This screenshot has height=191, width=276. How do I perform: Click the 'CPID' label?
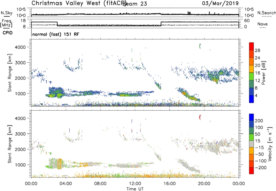[8, 33]
